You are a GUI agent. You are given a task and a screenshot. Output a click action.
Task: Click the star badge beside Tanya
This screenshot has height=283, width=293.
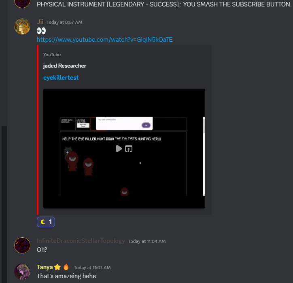[57, 267]
